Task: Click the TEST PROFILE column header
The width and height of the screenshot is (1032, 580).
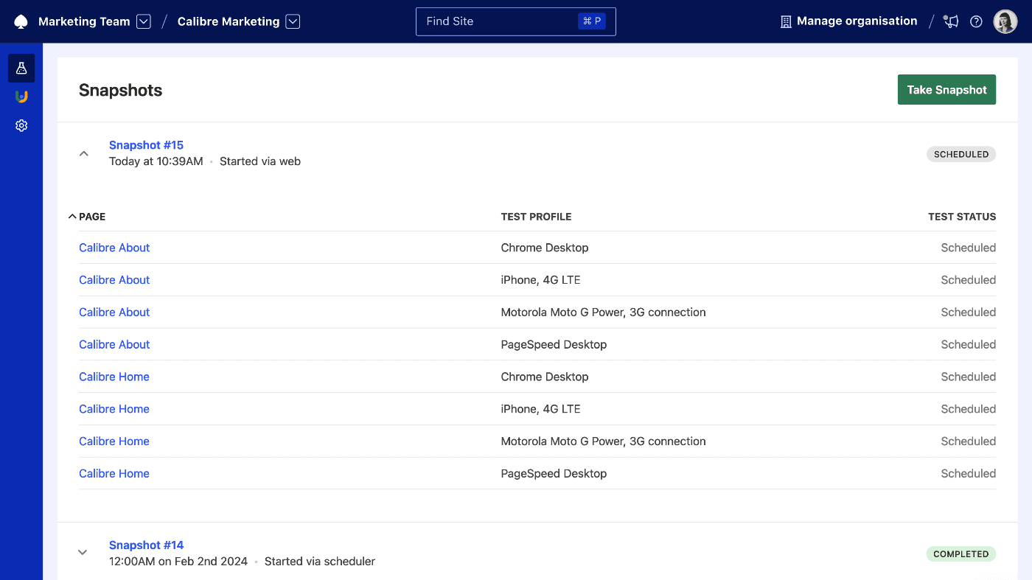Action: pyautogui.click(x=536, y=216)
